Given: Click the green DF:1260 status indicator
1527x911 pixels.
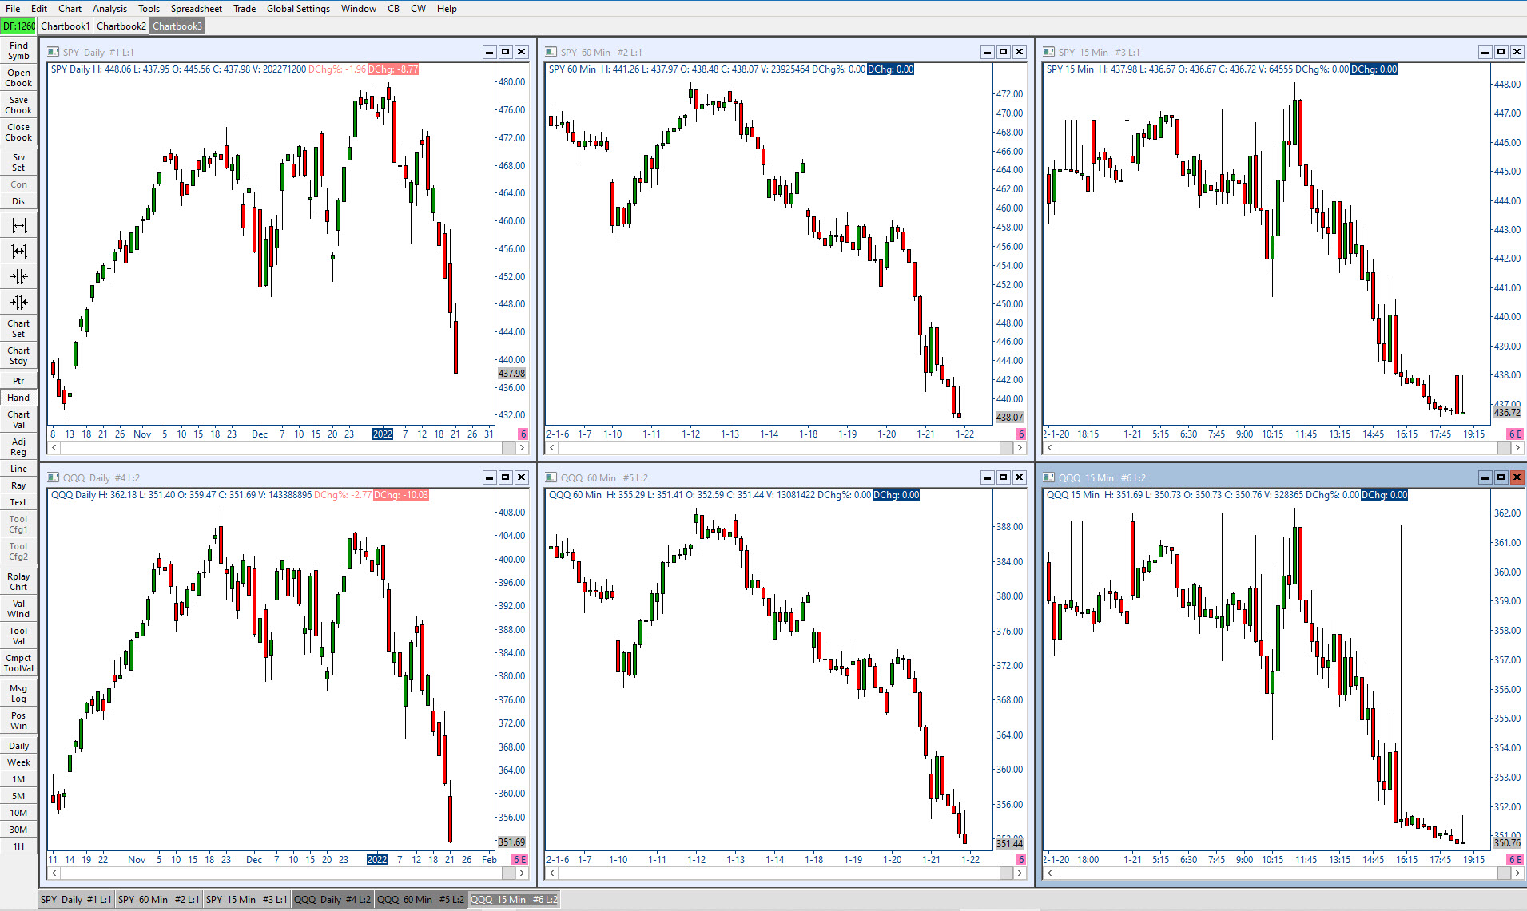Looking at the screenshot, I should pos(19,26).
